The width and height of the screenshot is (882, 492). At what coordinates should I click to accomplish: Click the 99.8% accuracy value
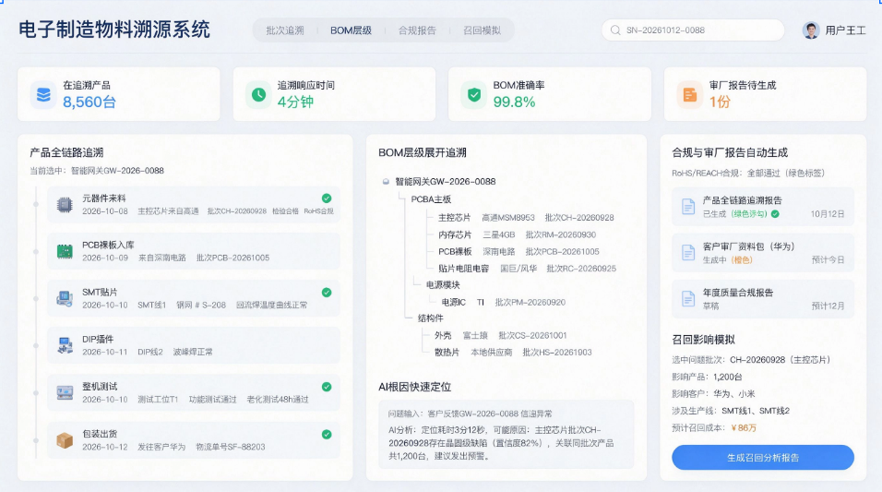514,102
